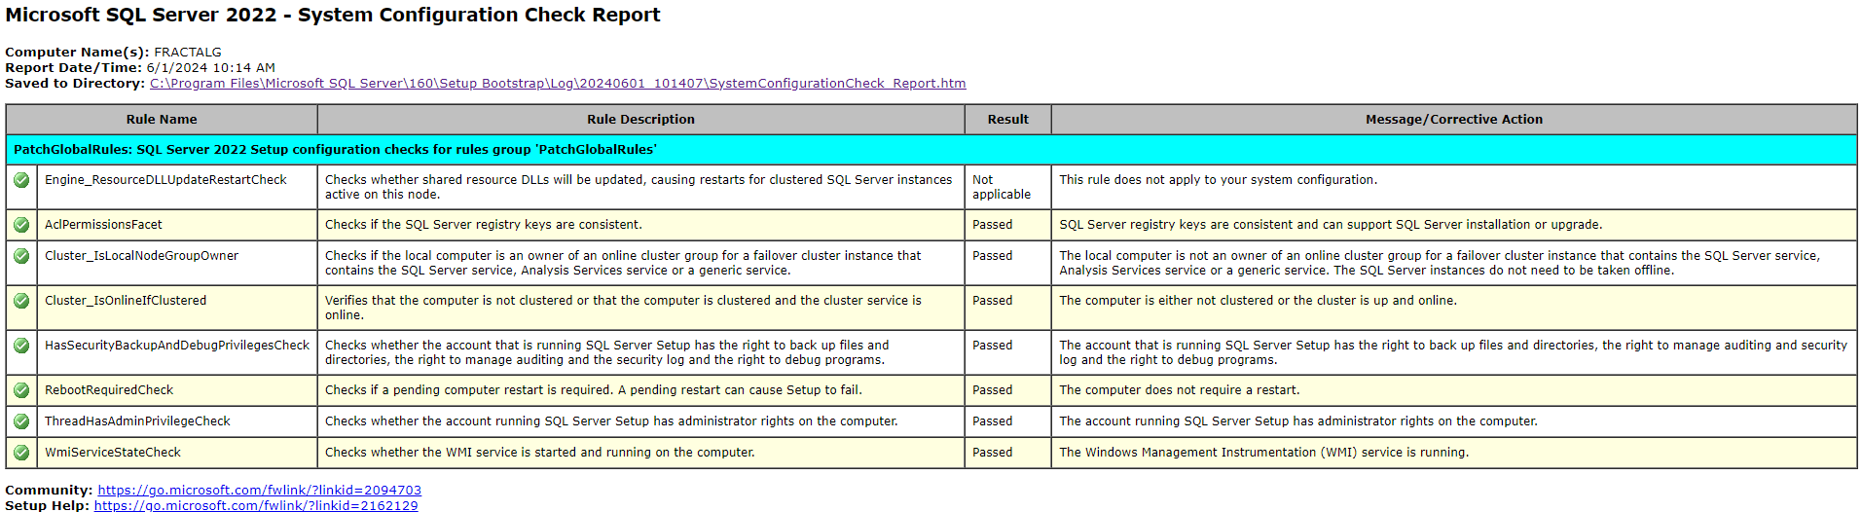Click the report date 6/1/2024 10:14 AM
Viewport: 1862px width, 512px height.
pos(211,68)
